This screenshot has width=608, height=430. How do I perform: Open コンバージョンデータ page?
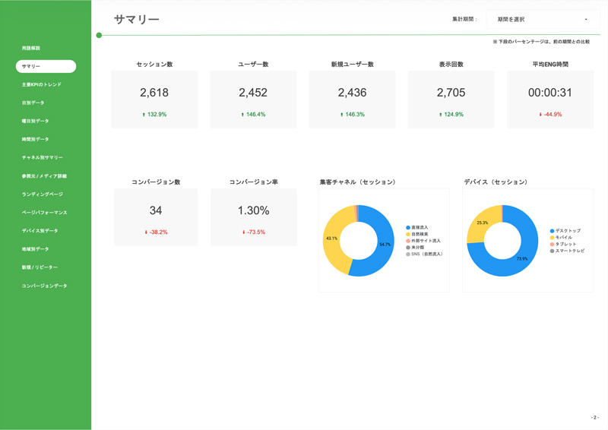coord(44,286)
